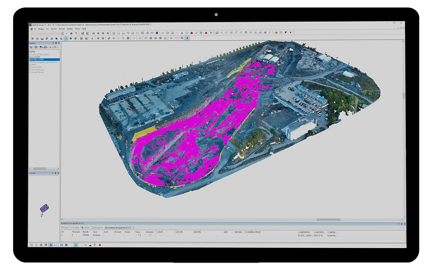Image resolution: width=433 pixels, height=272 pixels.
Task: Click the red exclamation icon in the bottom panel
Action: [100, 244]
